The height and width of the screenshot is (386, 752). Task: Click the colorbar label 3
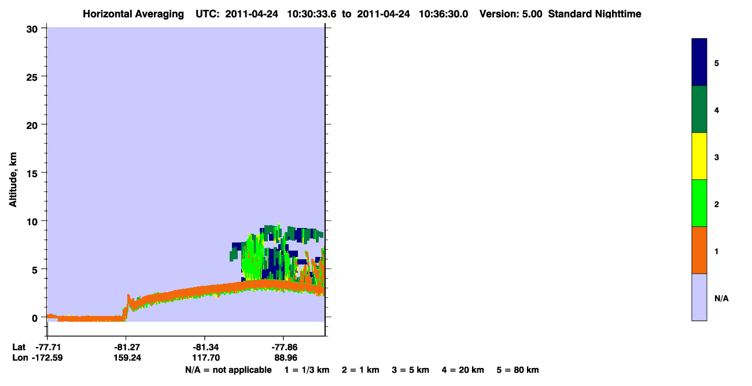pos(717,157)
